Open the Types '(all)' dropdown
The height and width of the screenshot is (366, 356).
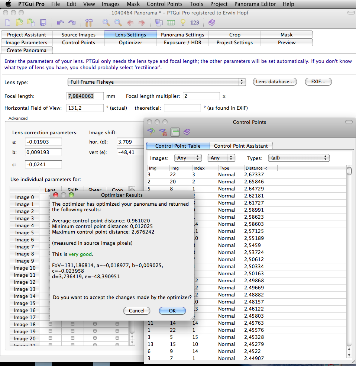pos(299,158)
